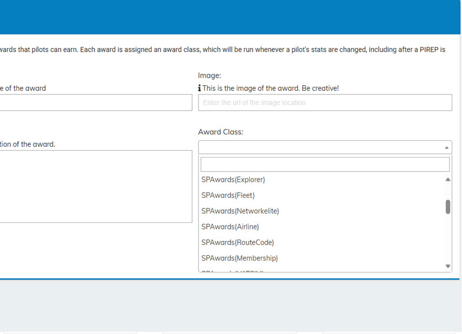This screenshot has width=462, height=334.
Task: Click the Award Class label
Action: coord(220,132)
